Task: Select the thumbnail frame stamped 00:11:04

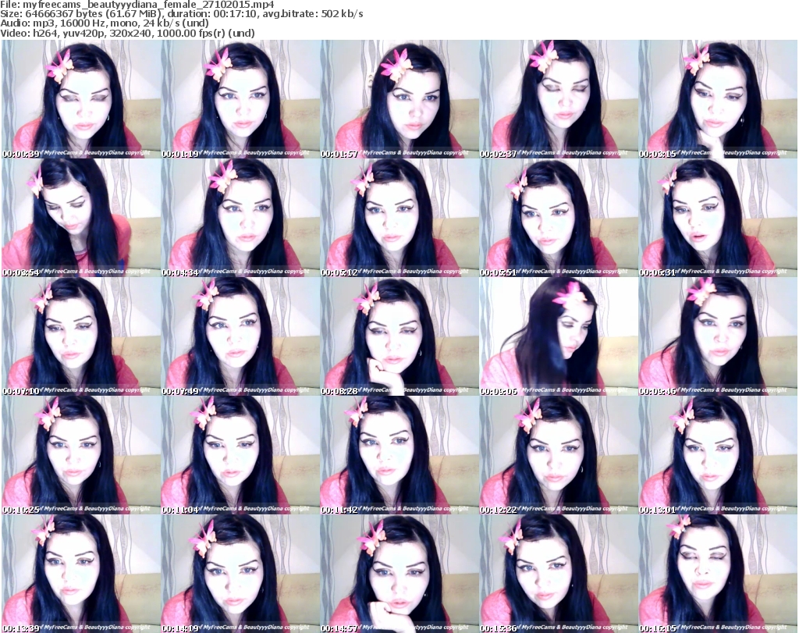Action: 240,455
